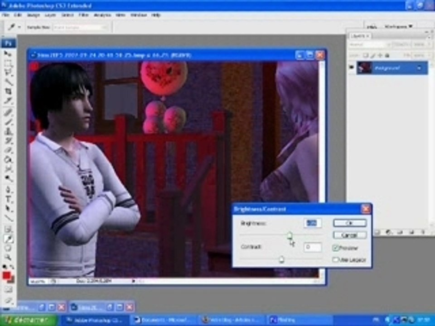Select the Eyedropper tool in toolbox

coord(8,239)
